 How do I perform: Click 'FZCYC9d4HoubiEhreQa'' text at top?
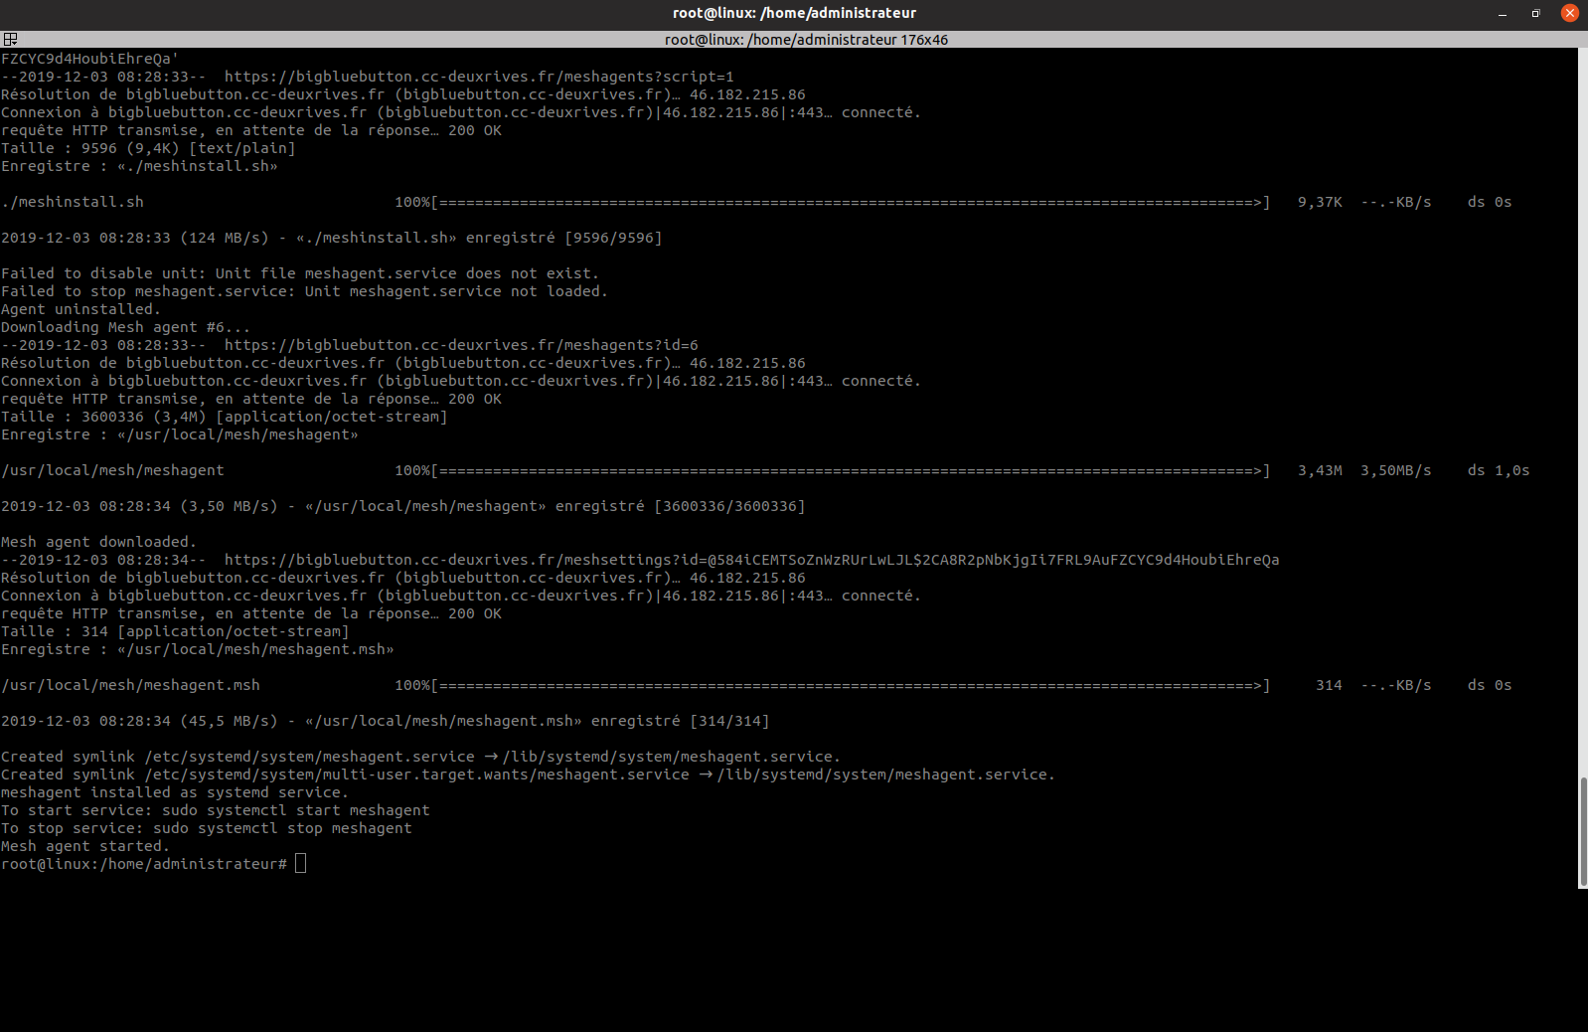click(x=90, y=59)
